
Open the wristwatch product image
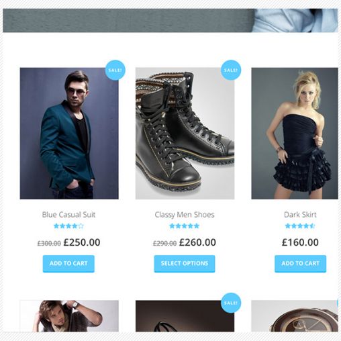[295, 316]
